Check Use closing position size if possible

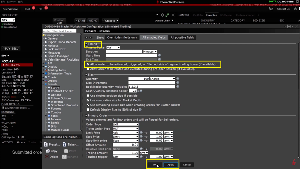click(88, 96)
